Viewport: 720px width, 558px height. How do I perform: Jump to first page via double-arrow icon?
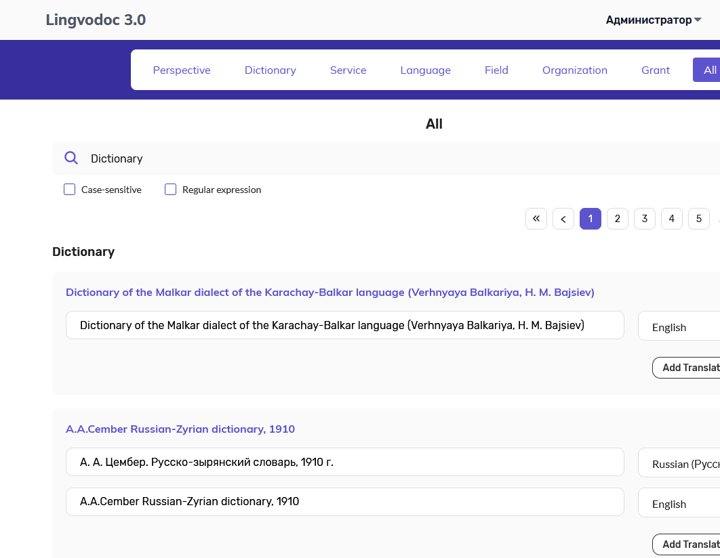(x=536, y=218)
